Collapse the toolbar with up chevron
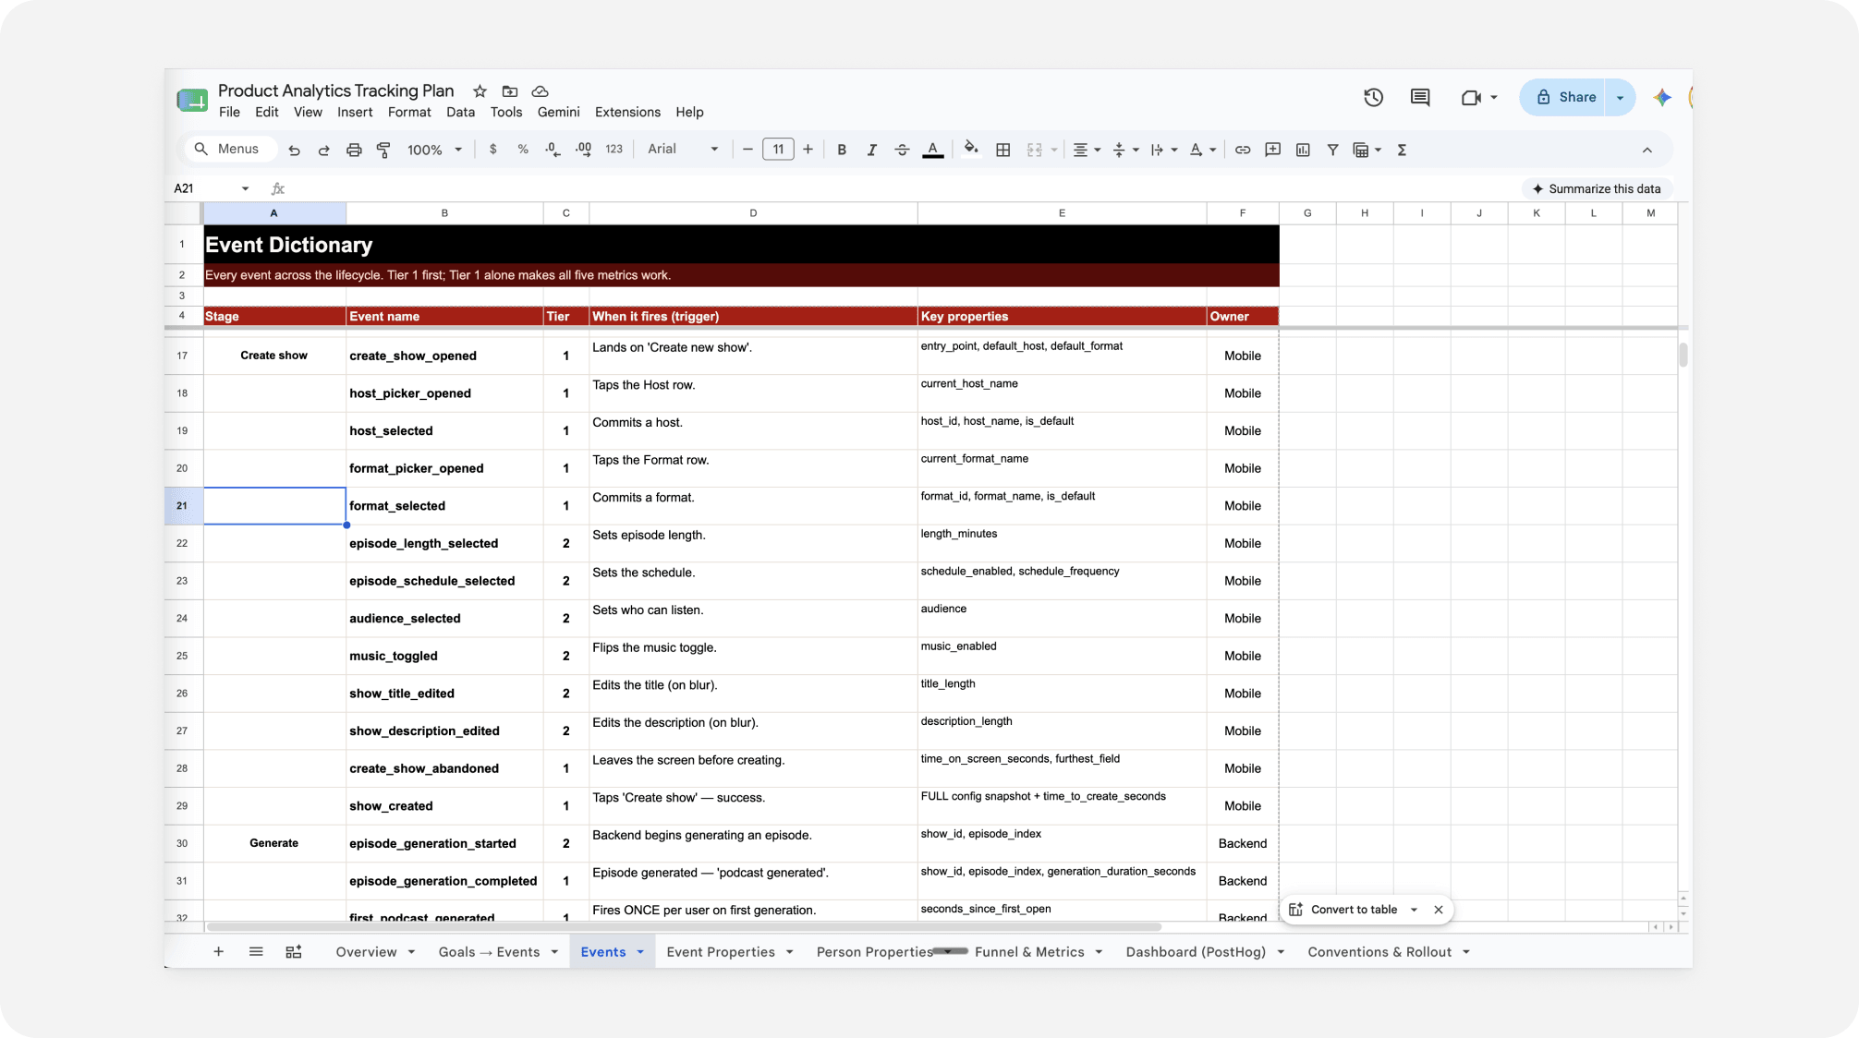 pyautogui.click(x=1646, y=150)
